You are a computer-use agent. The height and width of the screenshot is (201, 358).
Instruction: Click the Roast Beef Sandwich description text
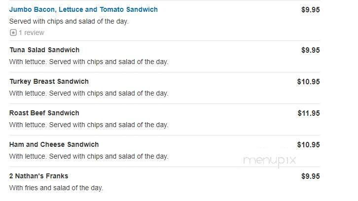coord(89,125)
